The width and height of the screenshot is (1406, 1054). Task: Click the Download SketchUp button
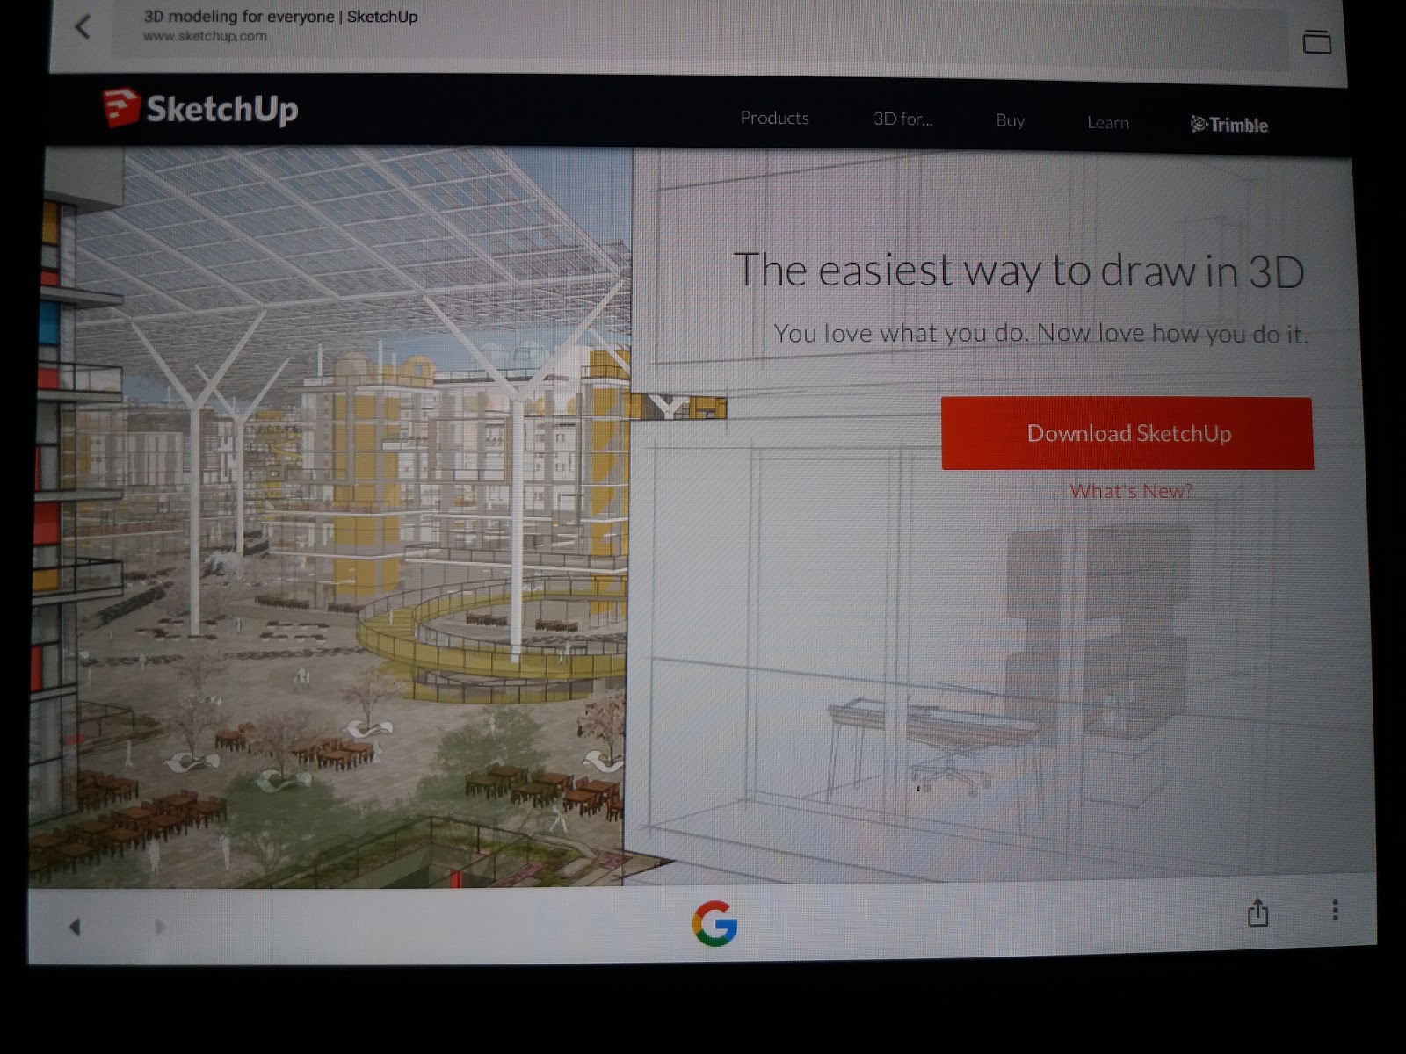[1127, 433]
